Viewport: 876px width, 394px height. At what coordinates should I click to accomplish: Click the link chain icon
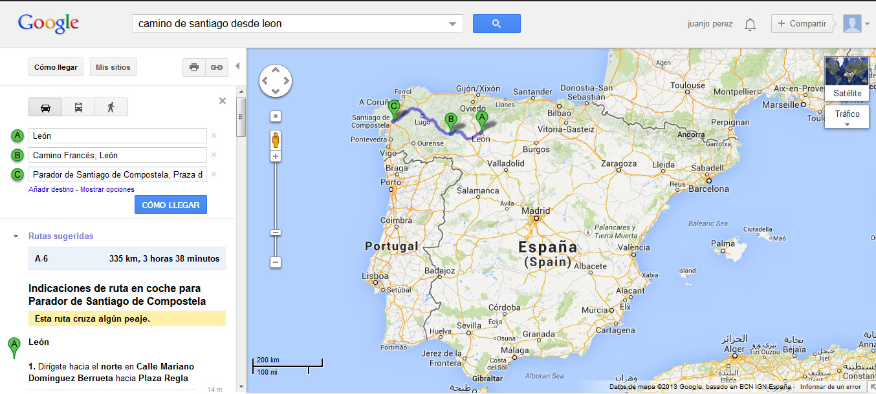pos(217,67)
